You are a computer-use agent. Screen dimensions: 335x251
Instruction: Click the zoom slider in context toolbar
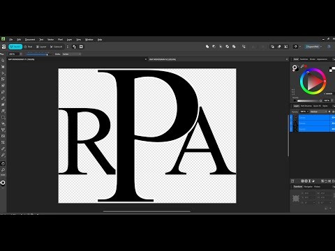(39, 54)
